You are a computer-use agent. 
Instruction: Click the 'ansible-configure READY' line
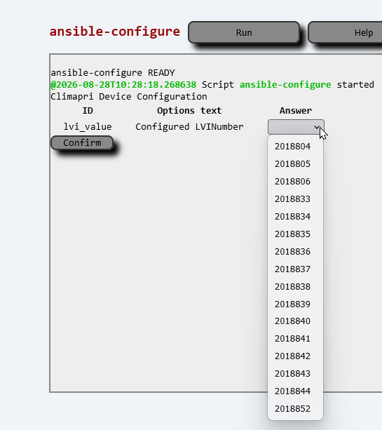113,73
